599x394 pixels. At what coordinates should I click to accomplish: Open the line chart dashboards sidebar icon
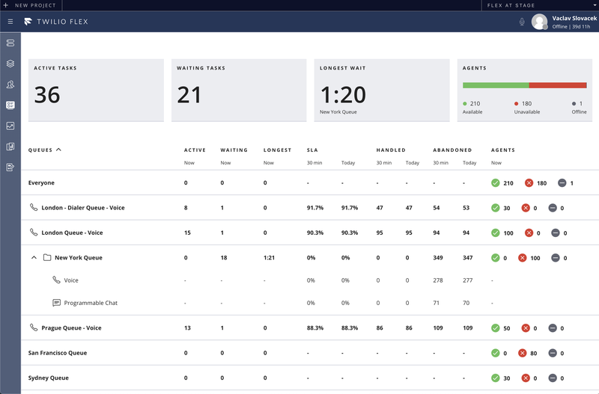click(x=10, y=126)
